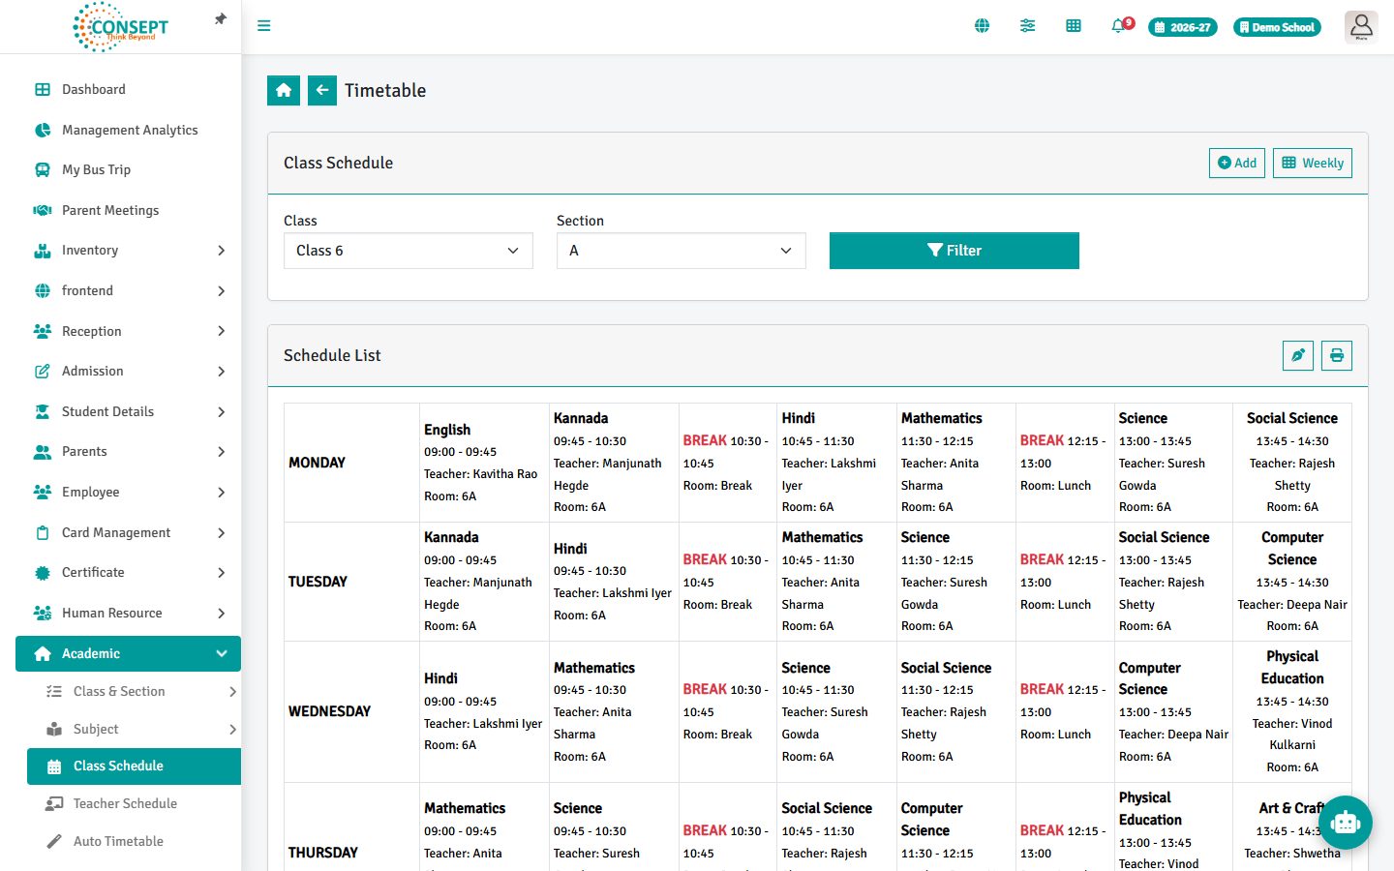Open the user profile avatar
This screenshot has height=871, width=1394.
pyautogui.click(x=1361, y=26)
